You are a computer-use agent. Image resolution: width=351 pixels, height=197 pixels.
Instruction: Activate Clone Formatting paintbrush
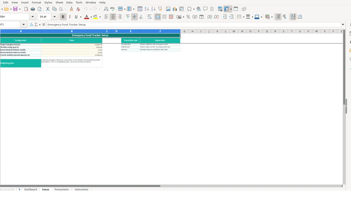click(x=71, y=9)
